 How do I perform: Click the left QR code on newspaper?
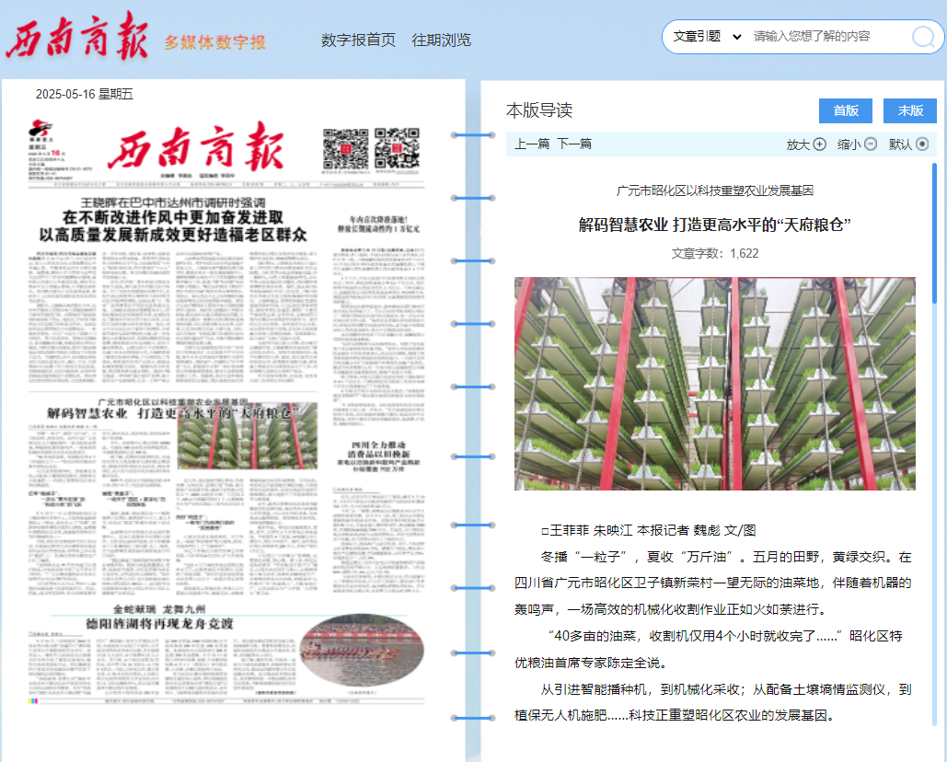pyautogui.click(x=345, y=149)
